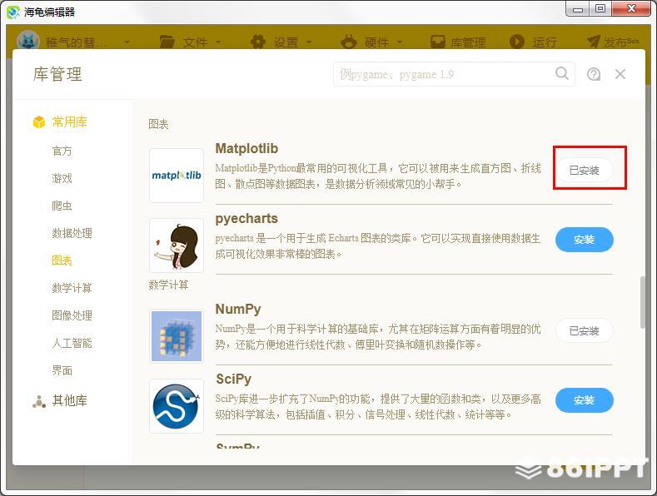657x496 pixels.
Task: Click the NumPy title text
Action: click(x=238, y=309)
